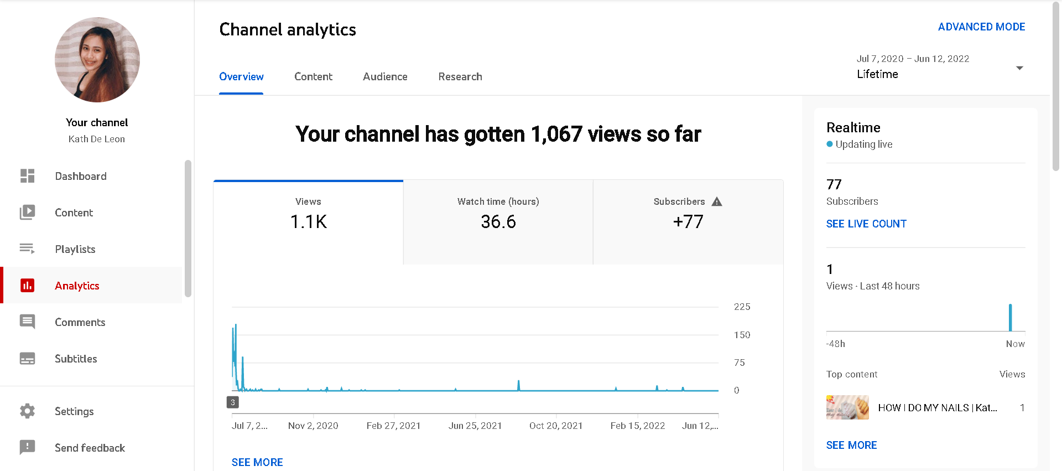1062x471 pixels.
Task: Open the Settings gear icon
Action: pos(27,411)
